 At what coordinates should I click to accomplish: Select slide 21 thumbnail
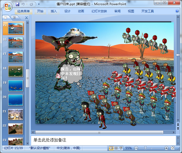[15, 115]
